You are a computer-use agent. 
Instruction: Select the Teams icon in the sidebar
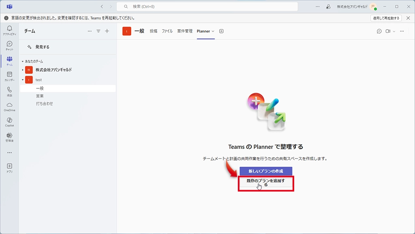click(10, 61)
